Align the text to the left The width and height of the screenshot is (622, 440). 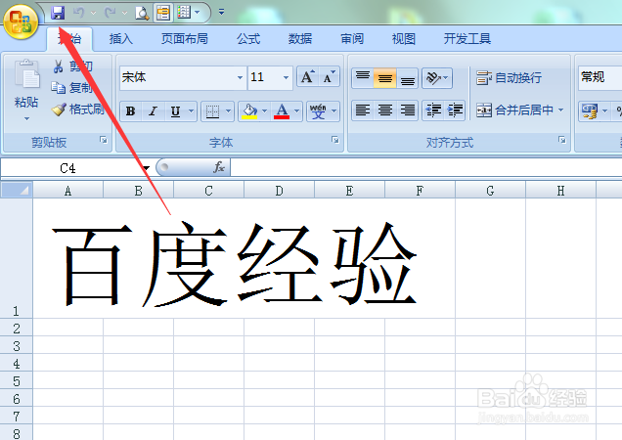tap(363, 110)
